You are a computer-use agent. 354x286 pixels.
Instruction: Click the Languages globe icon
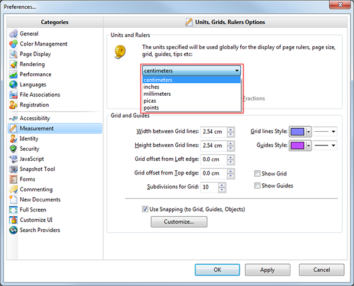tap(14, 84)
